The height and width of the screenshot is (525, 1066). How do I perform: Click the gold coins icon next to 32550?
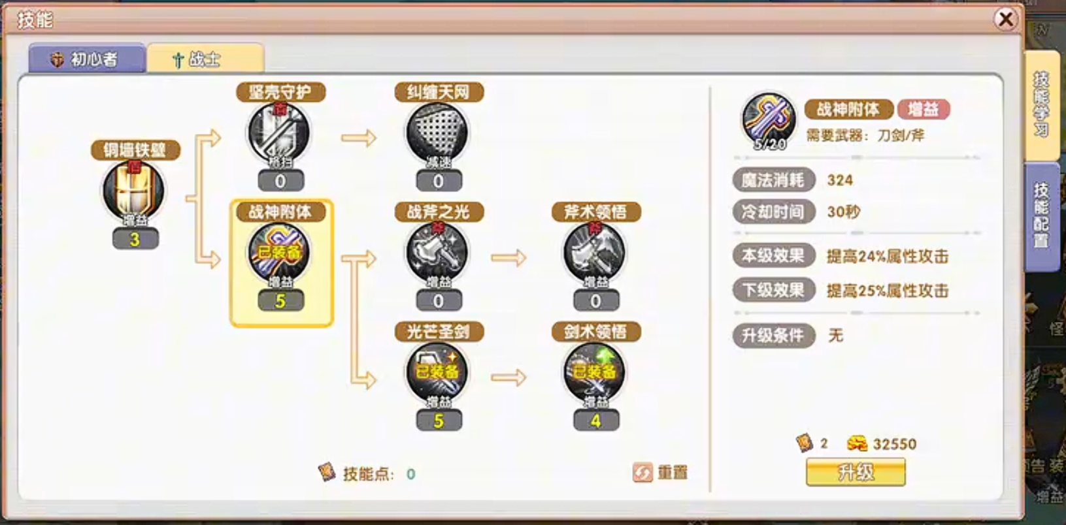857,444
